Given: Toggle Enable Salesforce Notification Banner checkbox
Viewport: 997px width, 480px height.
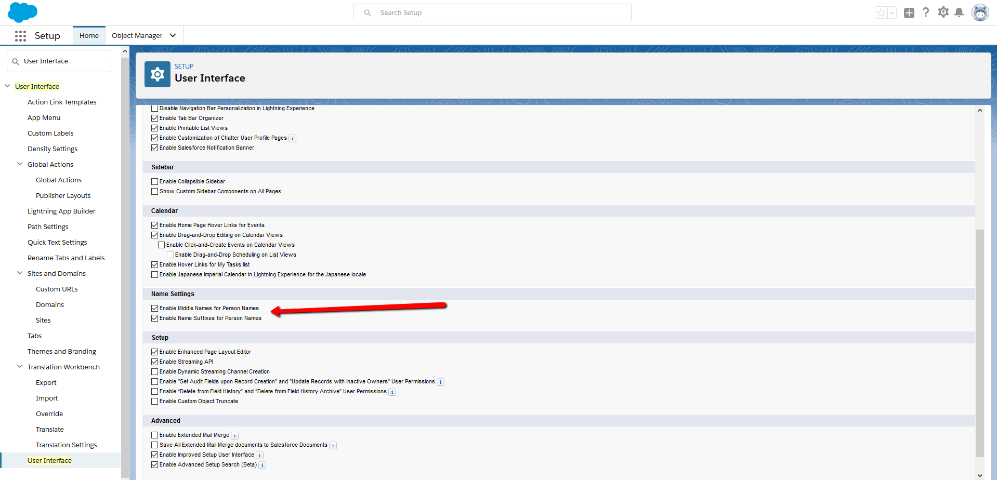Looking at the screenshot, I should click(x=154, y=148).
